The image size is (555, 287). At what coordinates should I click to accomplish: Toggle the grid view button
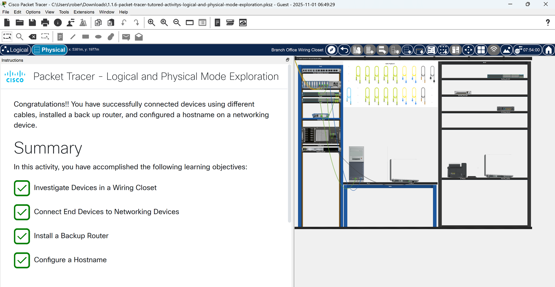point(481,50)
